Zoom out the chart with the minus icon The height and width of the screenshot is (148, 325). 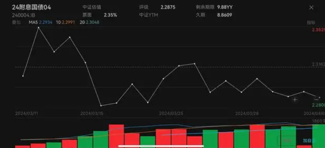316,100
